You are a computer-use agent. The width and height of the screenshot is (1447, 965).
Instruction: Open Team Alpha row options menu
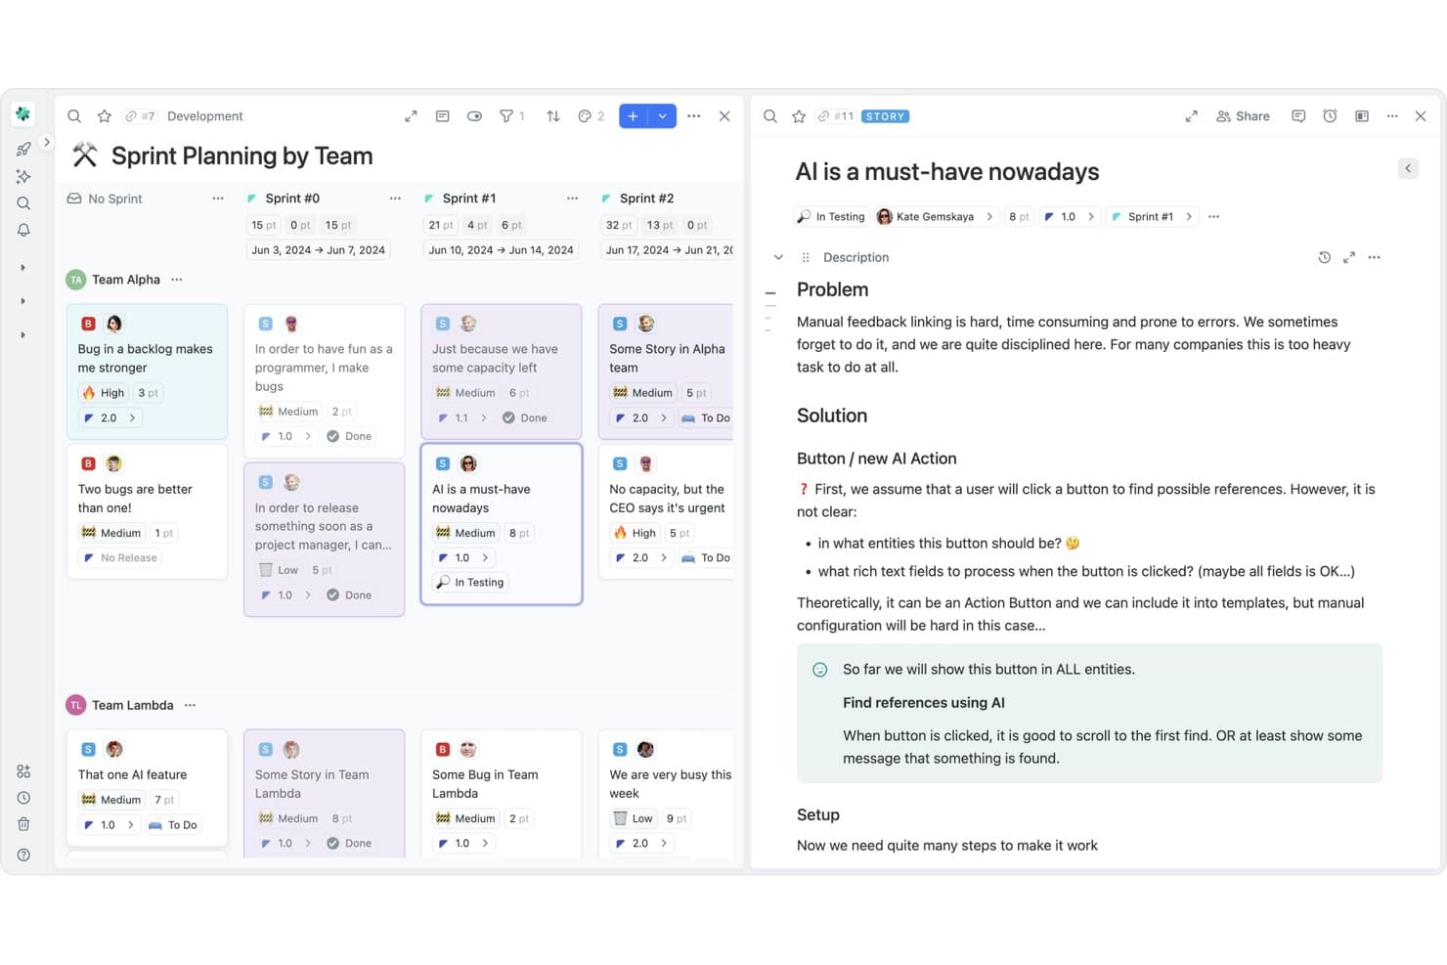tap(177, 280)
